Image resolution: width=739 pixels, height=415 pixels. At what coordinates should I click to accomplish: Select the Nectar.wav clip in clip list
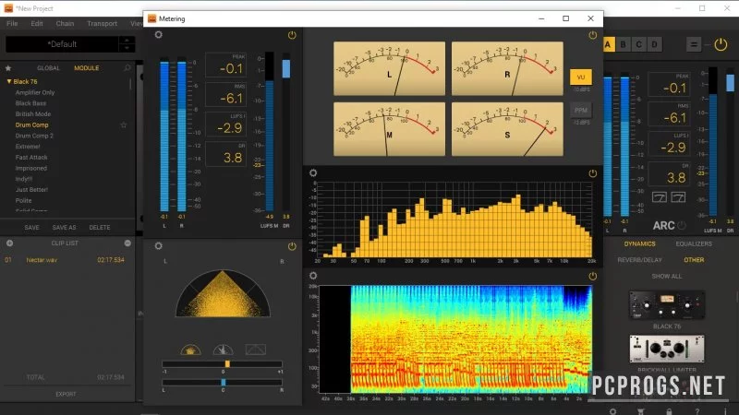tap(65, 260)
